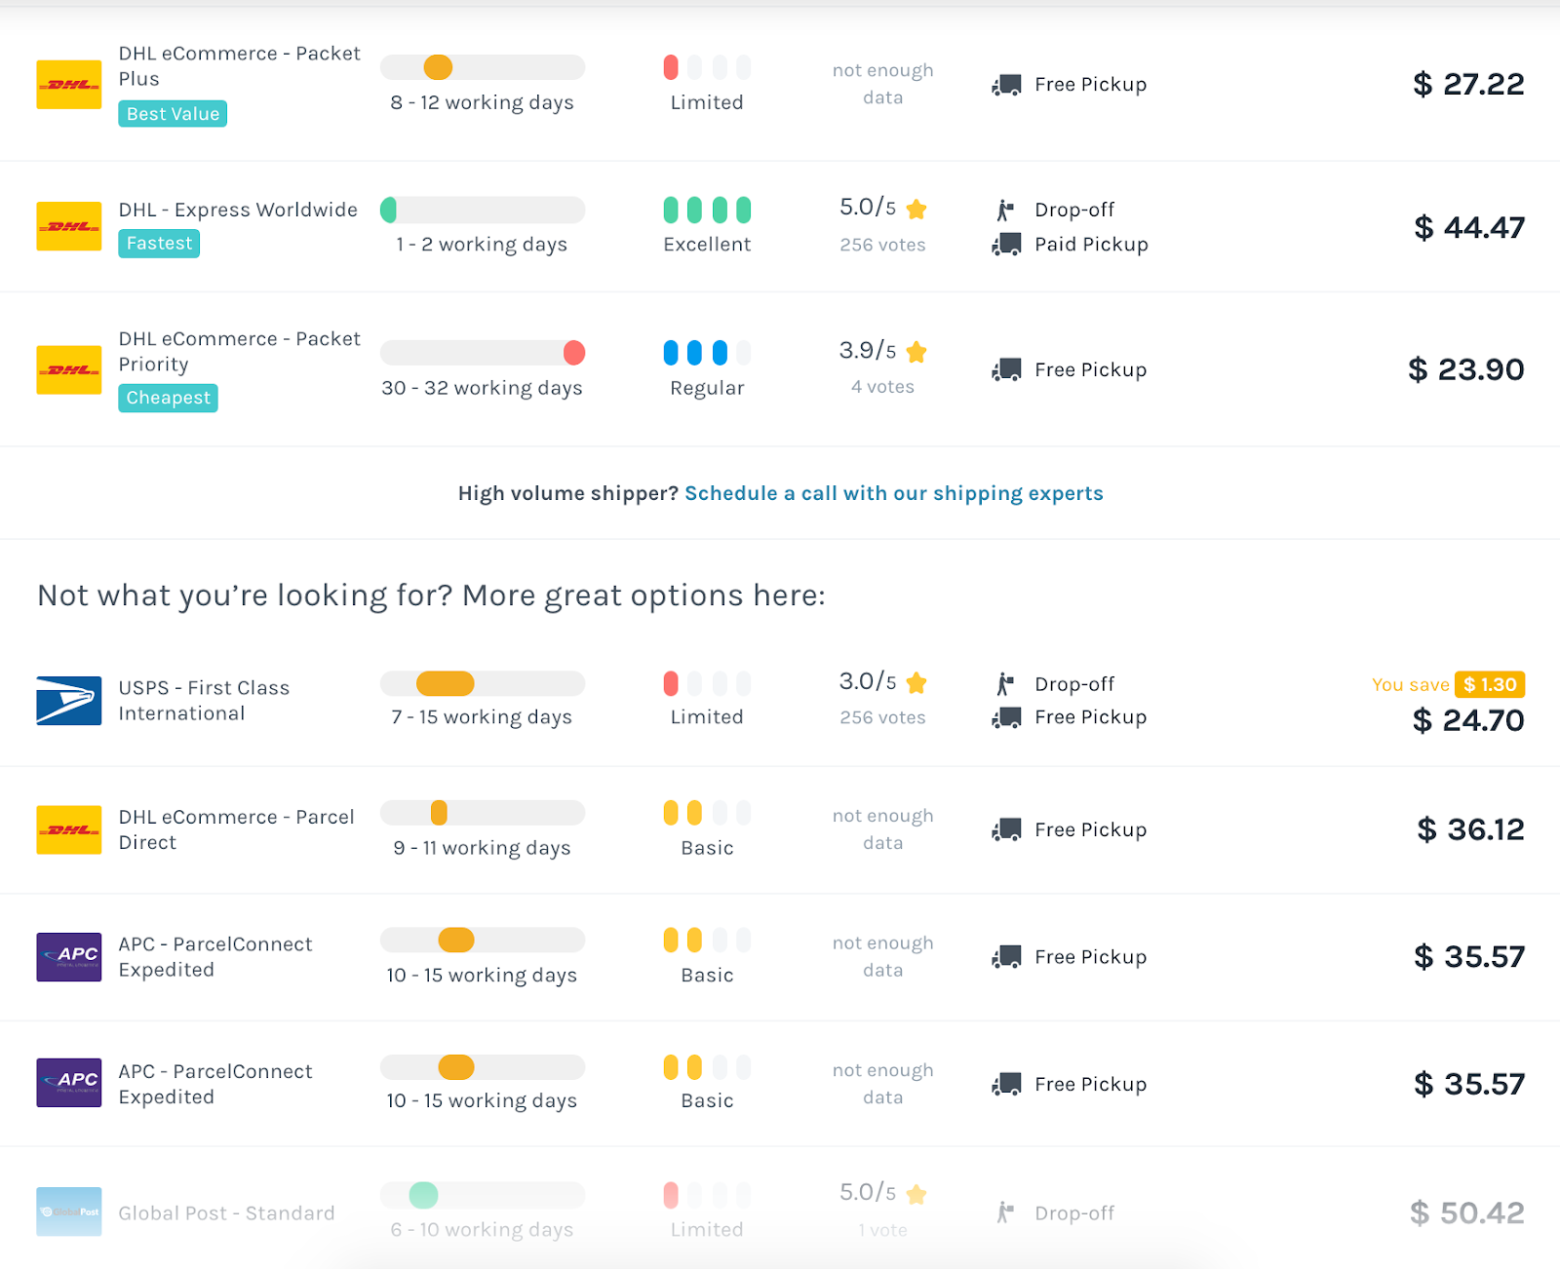The image size is (1560, 1269).
Task: Click the 1 - 2 working days delivery bar
Action: click(x=483, y=210)
